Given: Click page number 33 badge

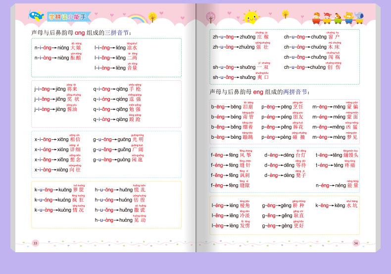Looking at the screenshot, I should [x=35, y=243].
